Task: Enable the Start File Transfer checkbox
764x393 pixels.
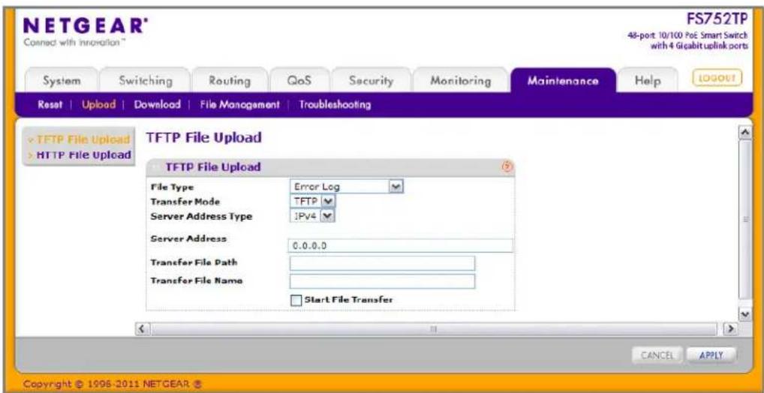Action: coord(296,301)
